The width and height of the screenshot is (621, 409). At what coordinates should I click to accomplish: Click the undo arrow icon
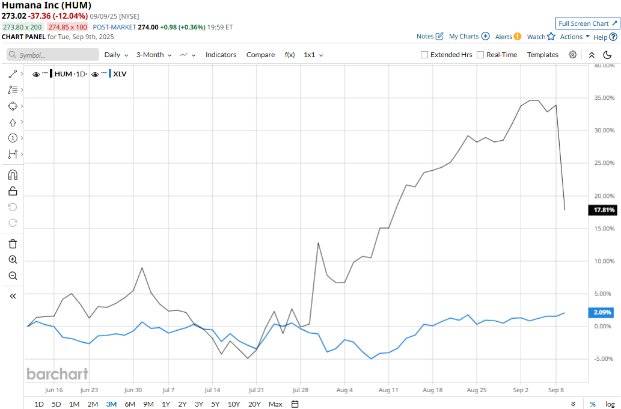click(13, 207)
